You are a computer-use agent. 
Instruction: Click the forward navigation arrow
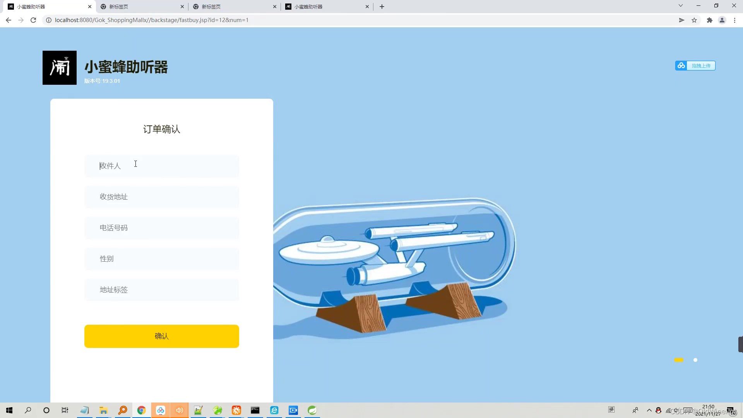[21, 20]
